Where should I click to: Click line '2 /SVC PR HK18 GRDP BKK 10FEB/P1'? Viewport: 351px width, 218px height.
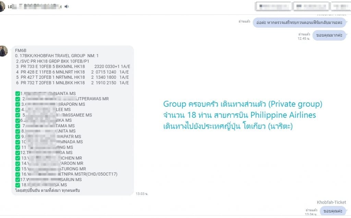click(x=52, y=61)
